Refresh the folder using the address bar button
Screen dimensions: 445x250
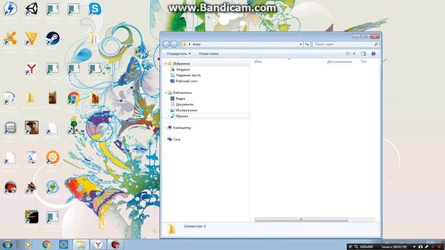[307, 44]
